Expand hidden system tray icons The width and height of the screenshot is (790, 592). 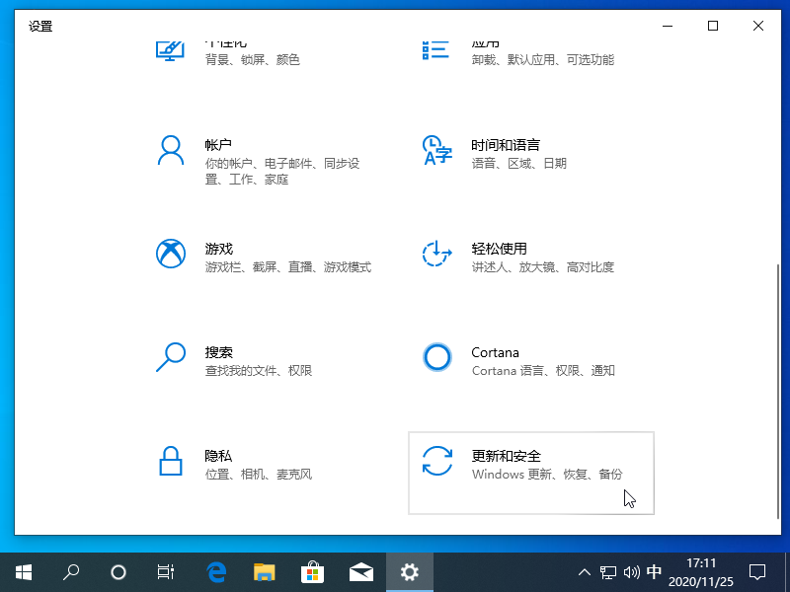584,571
